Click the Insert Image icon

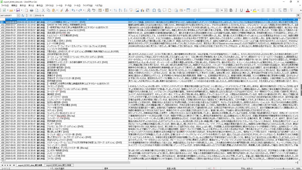(x=137, y=10)
